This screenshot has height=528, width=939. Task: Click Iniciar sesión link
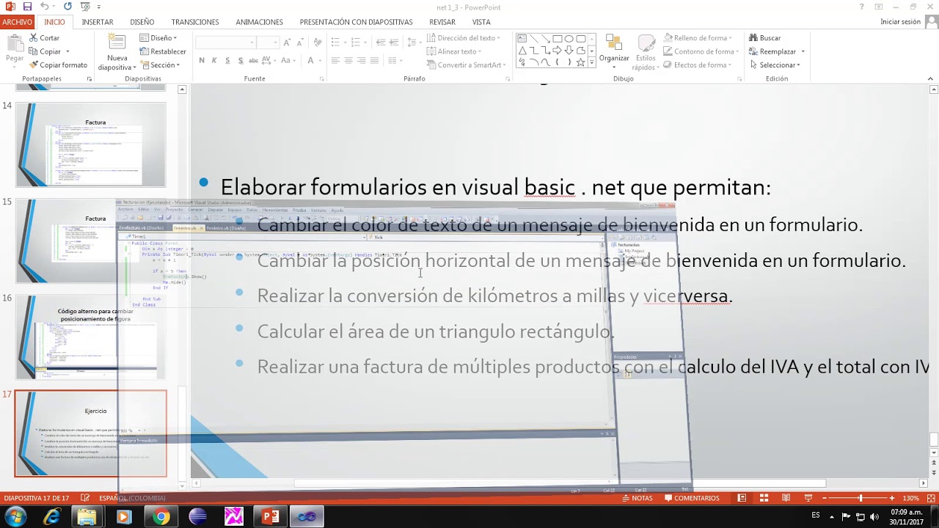click(x=900, y=22)
